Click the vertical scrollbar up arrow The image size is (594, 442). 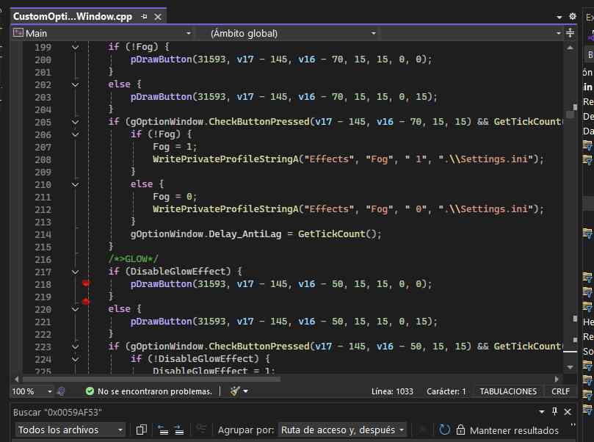tap(570, 48)
